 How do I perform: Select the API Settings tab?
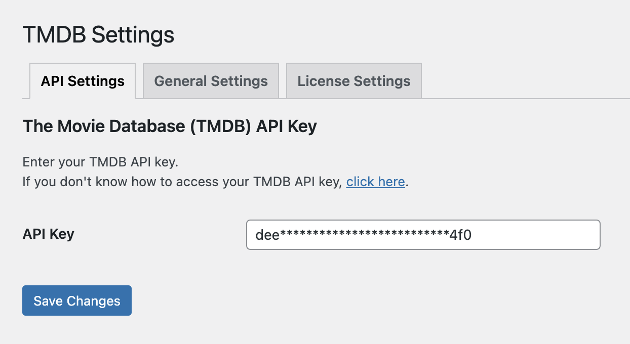pos(83,81)
